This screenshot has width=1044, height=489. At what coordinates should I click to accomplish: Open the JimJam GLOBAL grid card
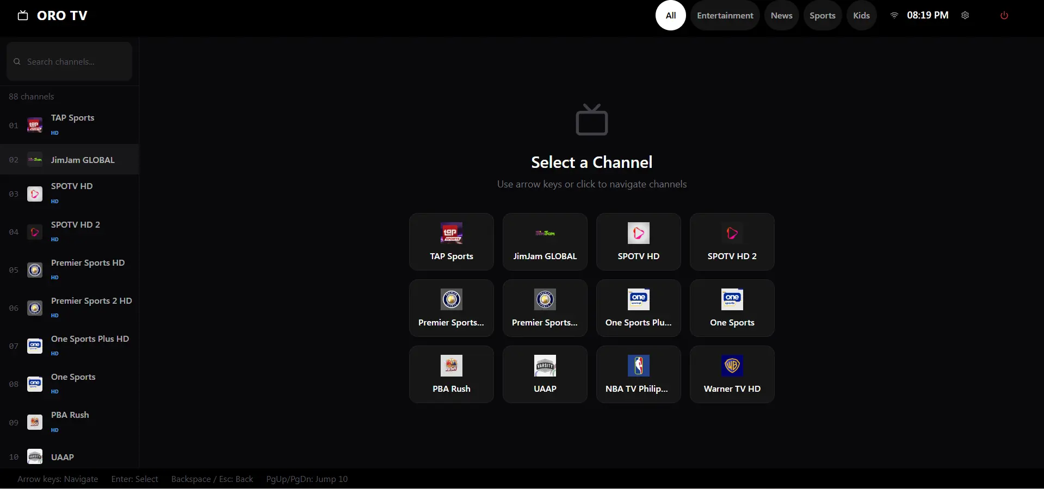tap(545, 242)
